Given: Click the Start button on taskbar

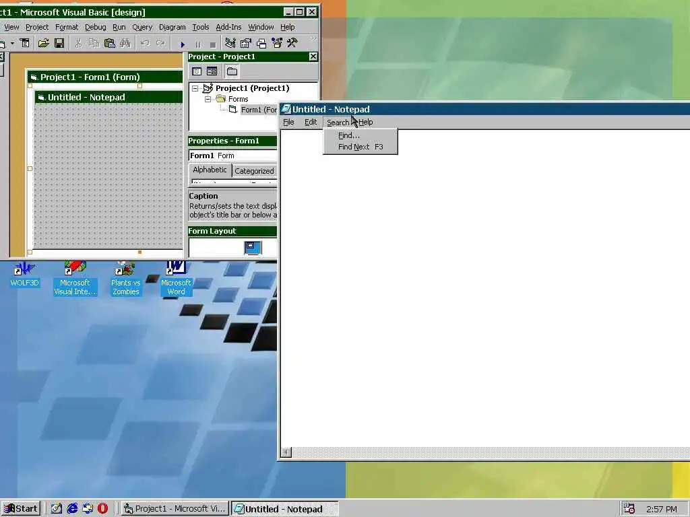Looking at the screenshot, I should click(x=21, y=509).
